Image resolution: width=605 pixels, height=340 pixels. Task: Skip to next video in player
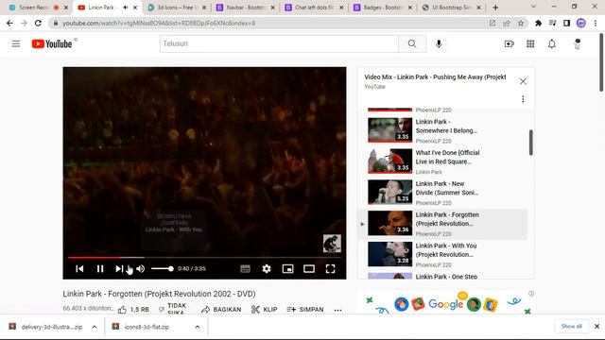[119, 268]
